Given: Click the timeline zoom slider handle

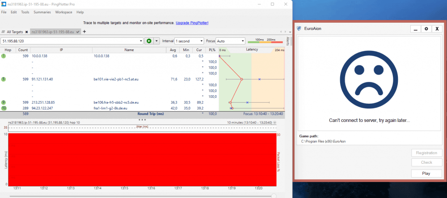Looking at the screenshot, I should click(274, 195).
